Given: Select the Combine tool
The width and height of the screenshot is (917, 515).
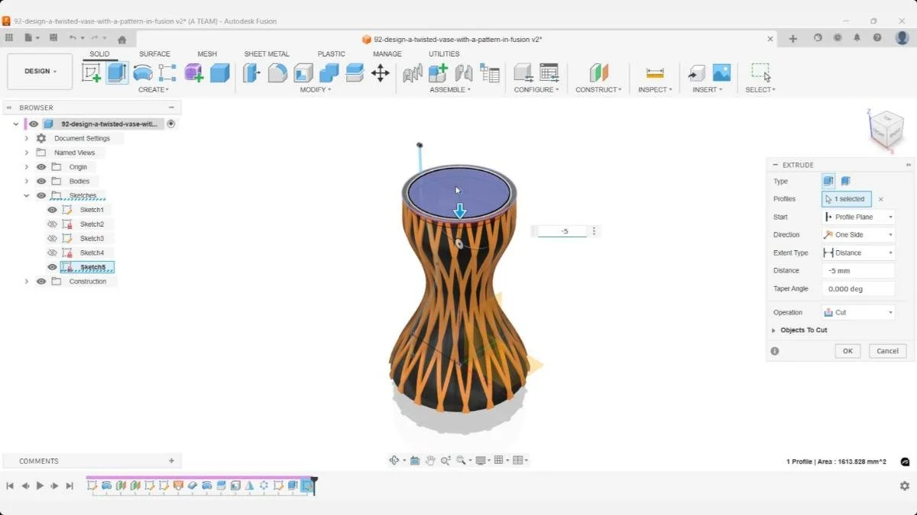Looking at the screenshot, I should [329, 72].
